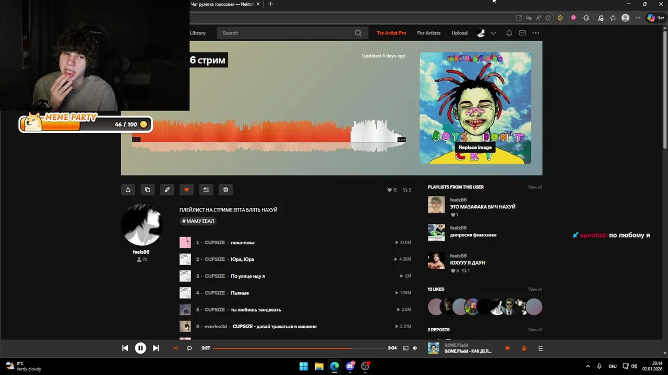Click View all next to 12 LIKES
This screenshot has width=668, height=375.
(x=535, y=289)
